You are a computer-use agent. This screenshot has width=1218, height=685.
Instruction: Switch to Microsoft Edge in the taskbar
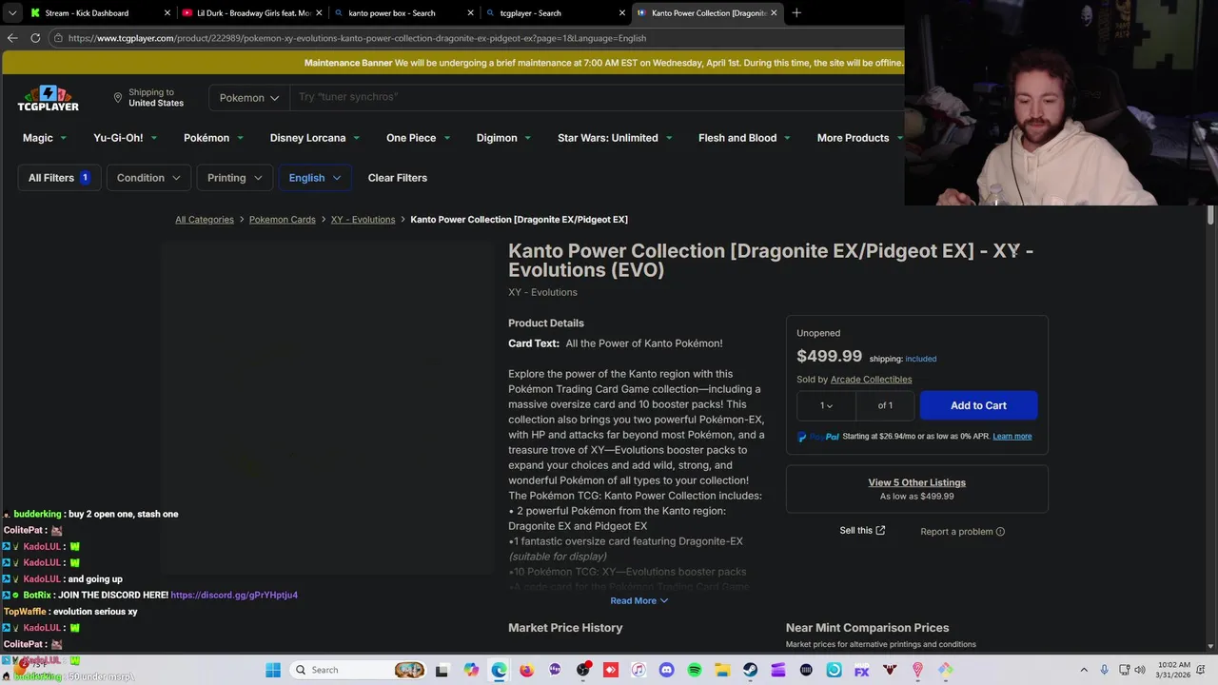[x=499, y=670]
